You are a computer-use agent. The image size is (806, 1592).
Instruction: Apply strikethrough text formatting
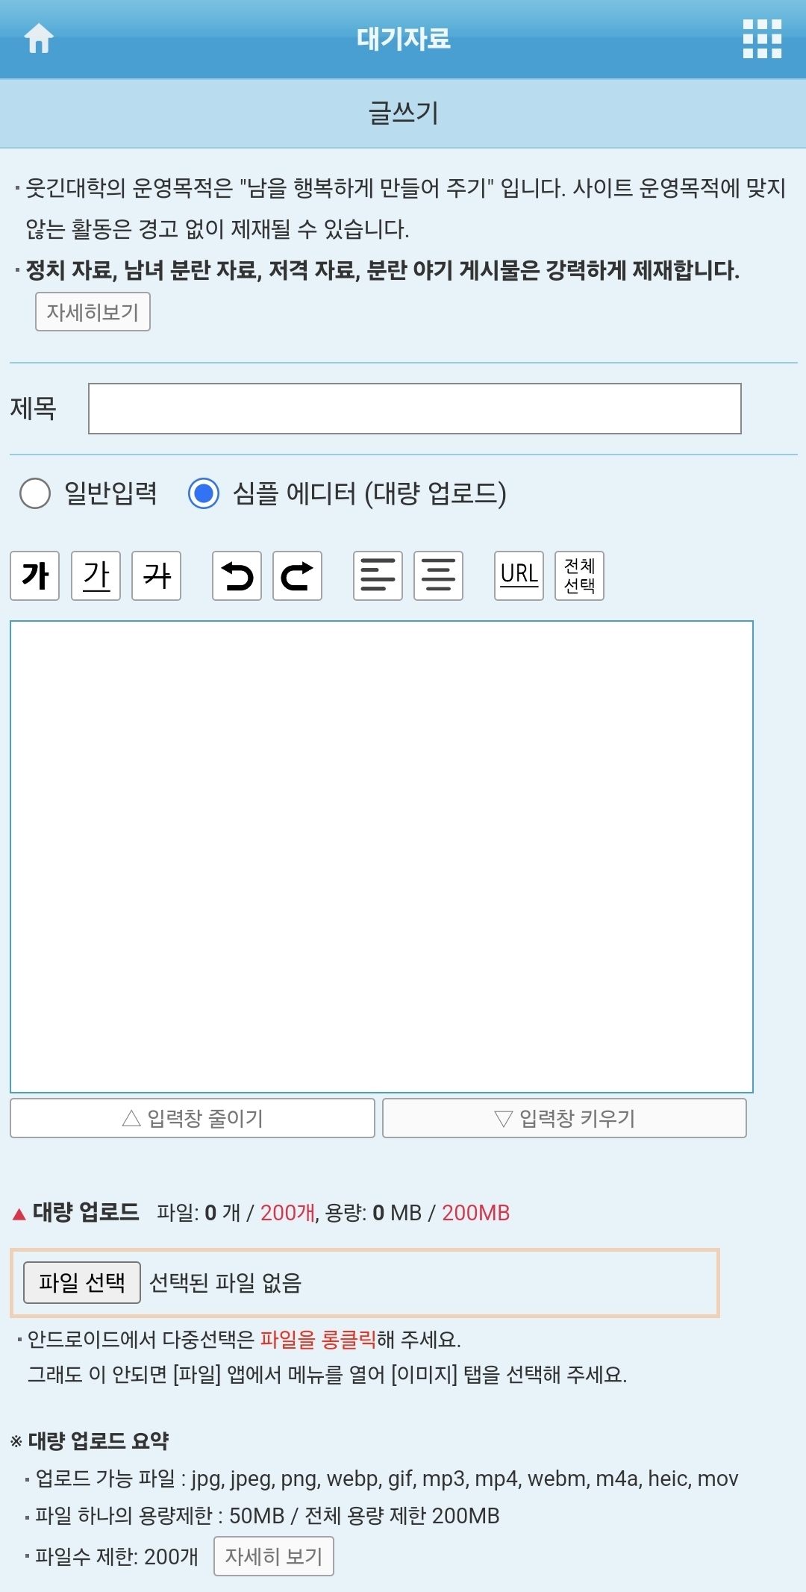156,575
